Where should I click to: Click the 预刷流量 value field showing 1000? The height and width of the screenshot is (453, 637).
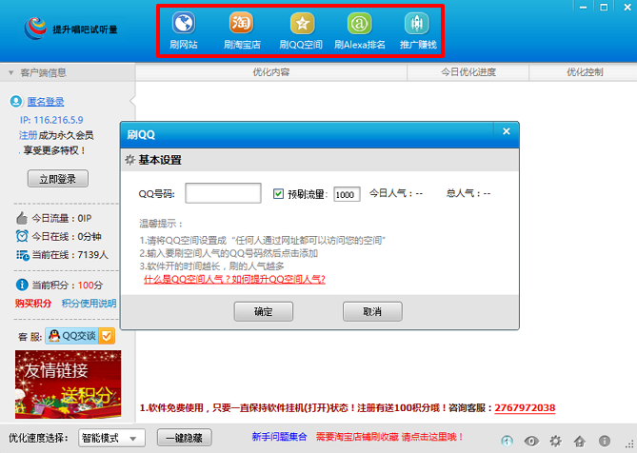(x=347, y=194)
